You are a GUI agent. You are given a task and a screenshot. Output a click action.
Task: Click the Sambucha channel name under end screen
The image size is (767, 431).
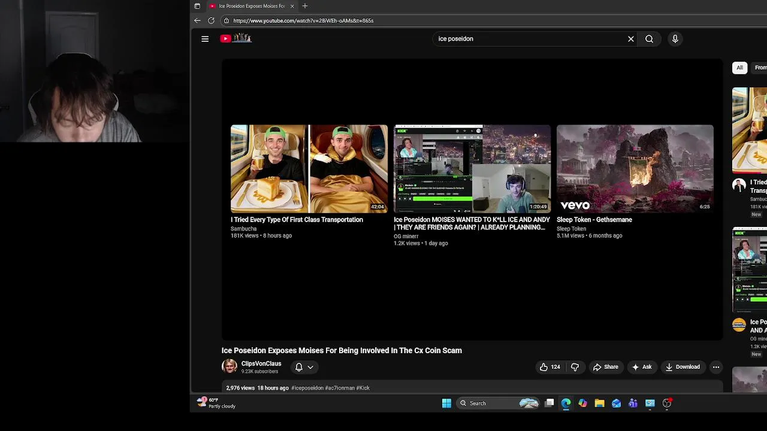click(x=243, y=229)
